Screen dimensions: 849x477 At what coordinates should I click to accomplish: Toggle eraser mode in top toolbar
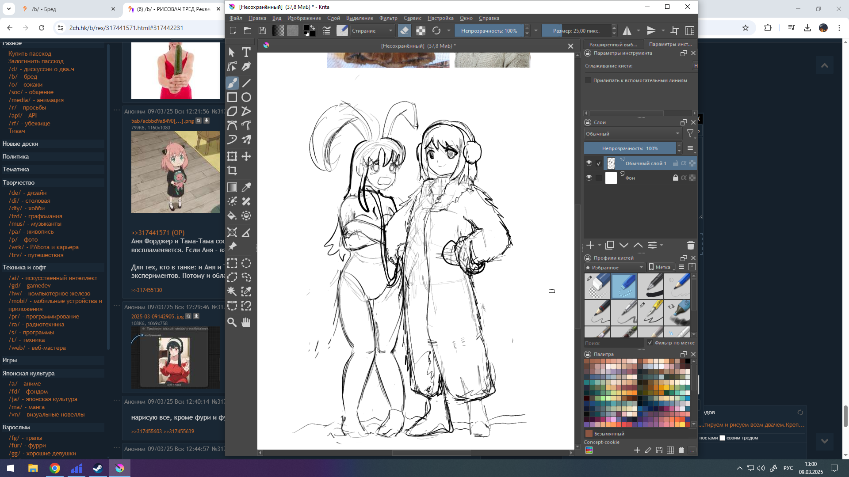pos(404,30)
